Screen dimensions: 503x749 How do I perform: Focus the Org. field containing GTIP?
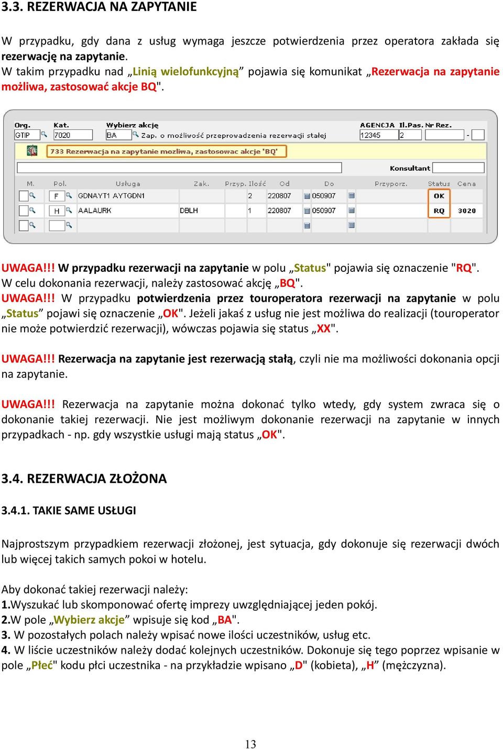coord(27,135)
